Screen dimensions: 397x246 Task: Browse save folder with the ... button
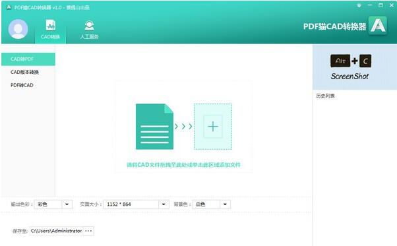[88, 231]
